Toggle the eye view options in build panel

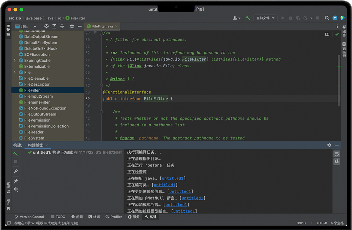16,189
